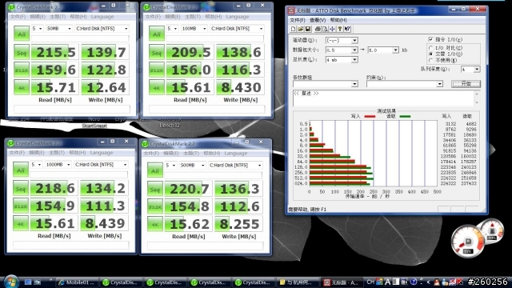The height and width of the screenshot is (288, 512).
Task: Click the 218.6 sequential read result
Action: [54, 189]
